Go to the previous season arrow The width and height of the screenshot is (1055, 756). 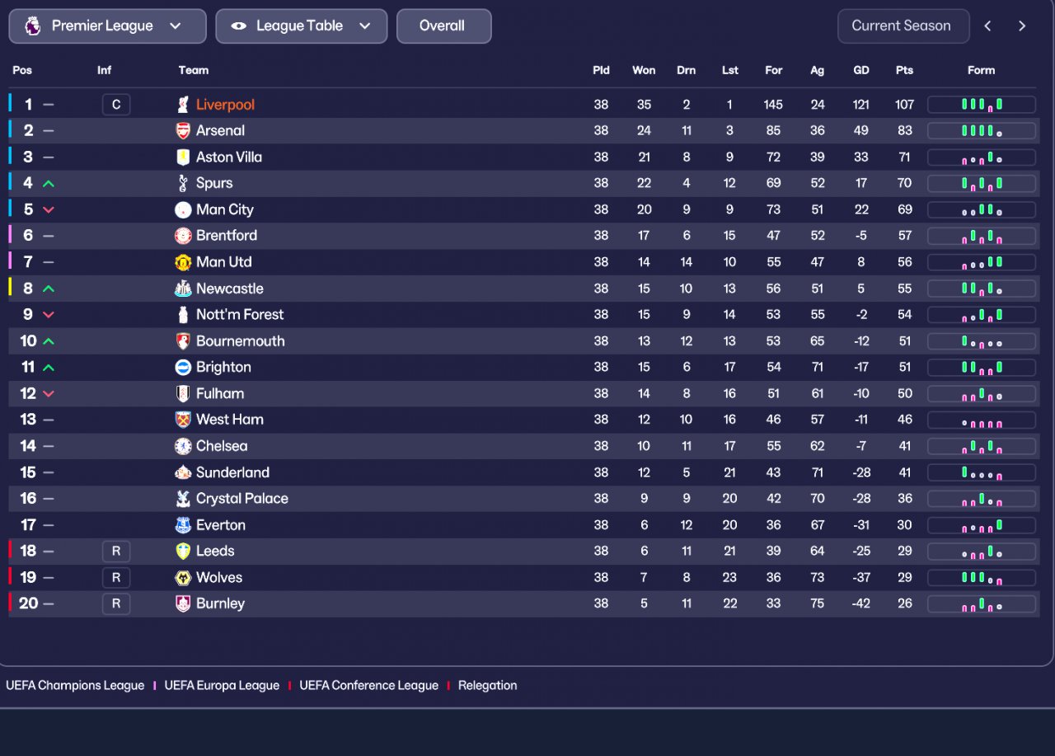(987, 26)
